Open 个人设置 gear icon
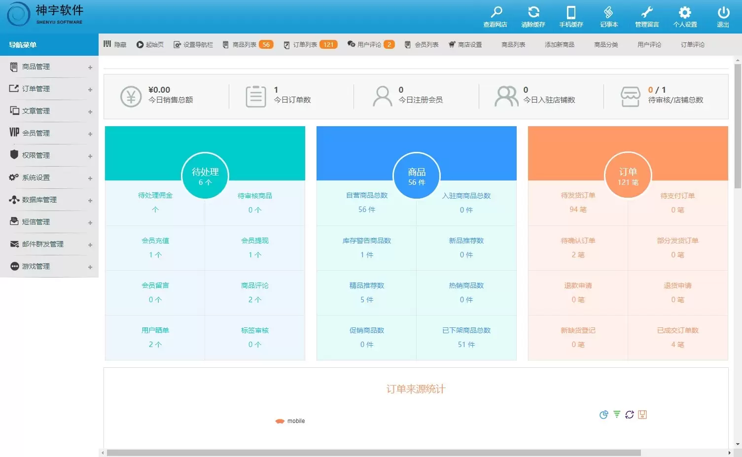742x457 pixels. point(685,13)
